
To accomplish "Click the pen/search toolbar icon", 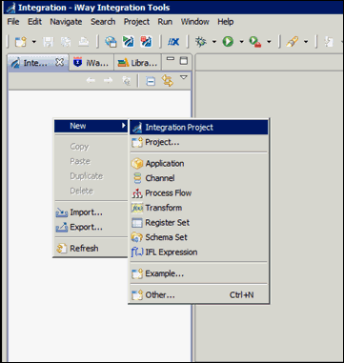I will [x=292, y=42].
